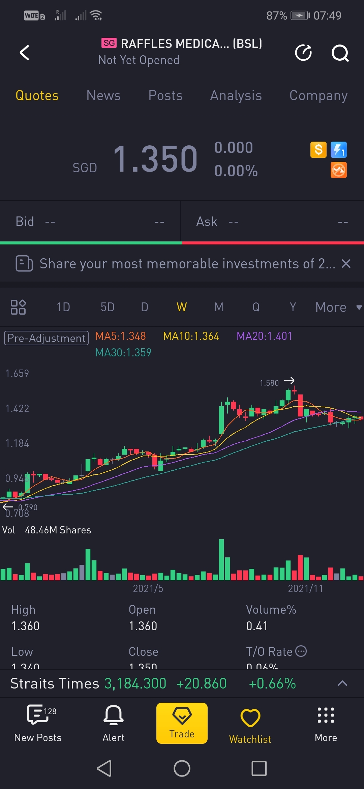Tap the blue lightning bolt badge
The width and height of the screenshot is (364, 789).
click(x=339, y=150)
